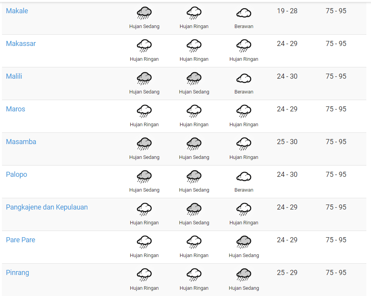This screenshot has width=371, height=296.
Task: Open the Pare Pare forecast link
Action: [x=21, y=240]
